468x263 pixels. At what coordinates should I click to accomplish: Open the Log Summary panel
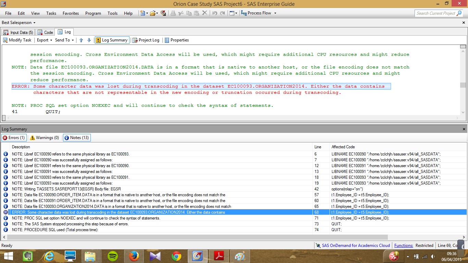112,40
